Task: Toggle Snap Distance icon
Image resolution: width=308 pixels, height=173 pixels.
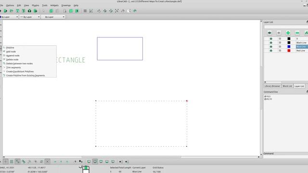Action: (x=41, y=161)
